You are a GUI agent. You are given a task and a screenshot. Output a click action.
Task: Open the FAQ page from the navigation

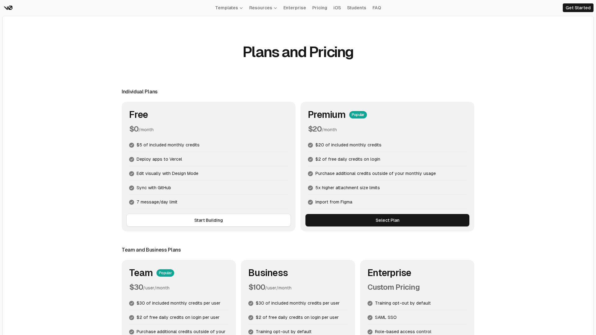pos(377,8)
